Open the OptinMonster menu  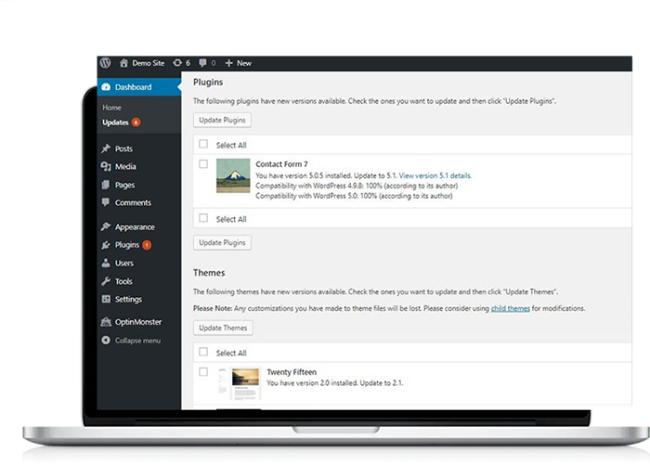pos(139,321)
